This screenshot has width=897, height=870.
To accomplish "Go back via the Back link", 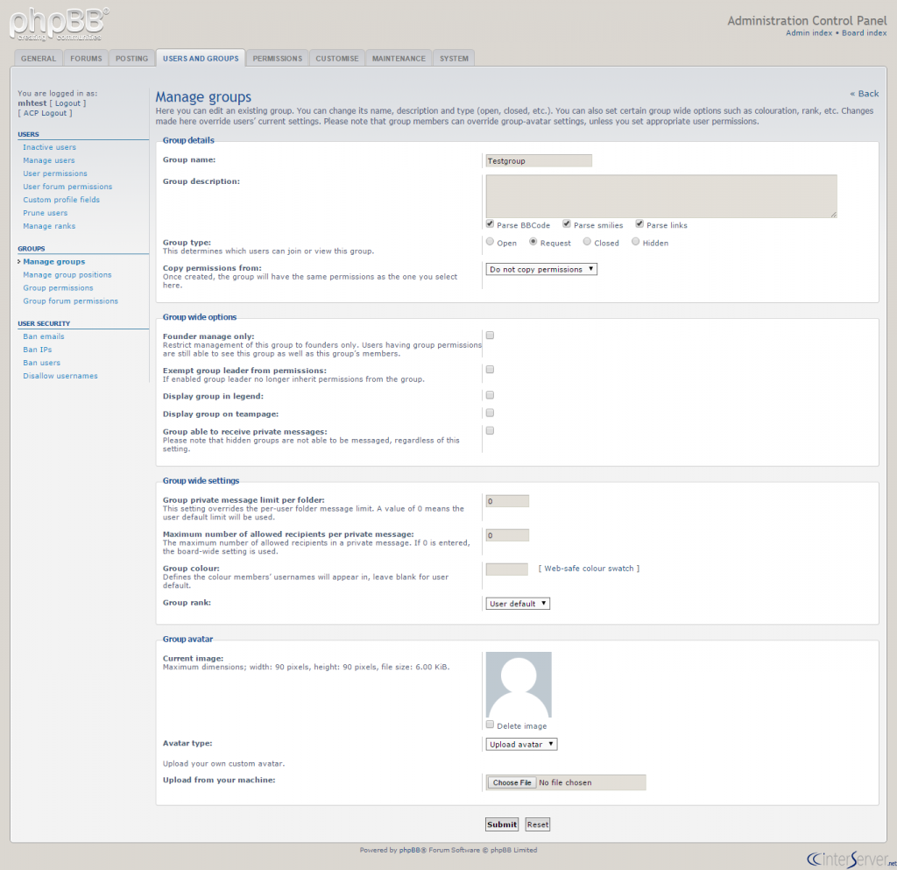I will pyautogui.click(x=865, y=93).
